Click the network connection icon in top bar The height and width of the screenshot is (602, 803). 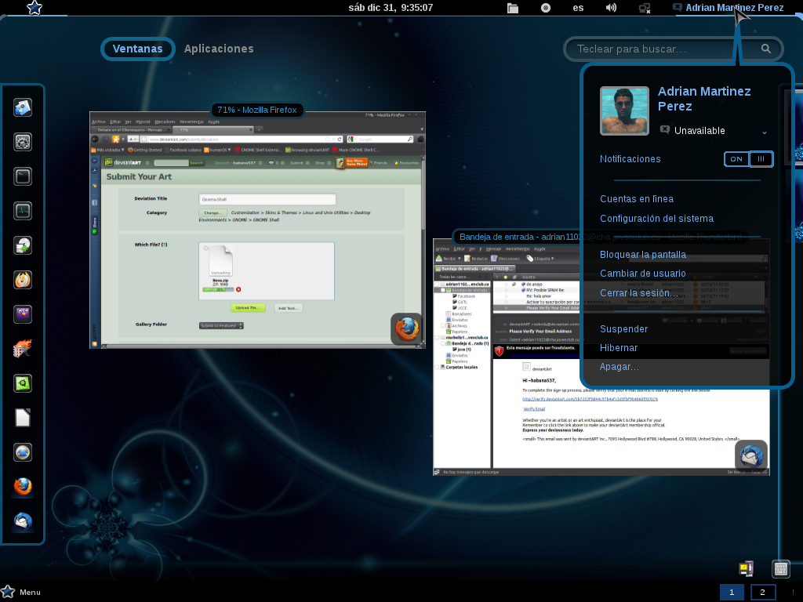coord(645,8)
